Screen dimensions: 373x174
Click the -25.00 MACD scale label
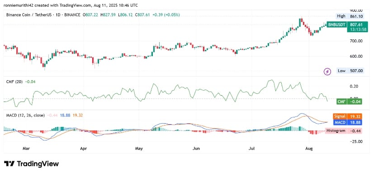point(356,141)
